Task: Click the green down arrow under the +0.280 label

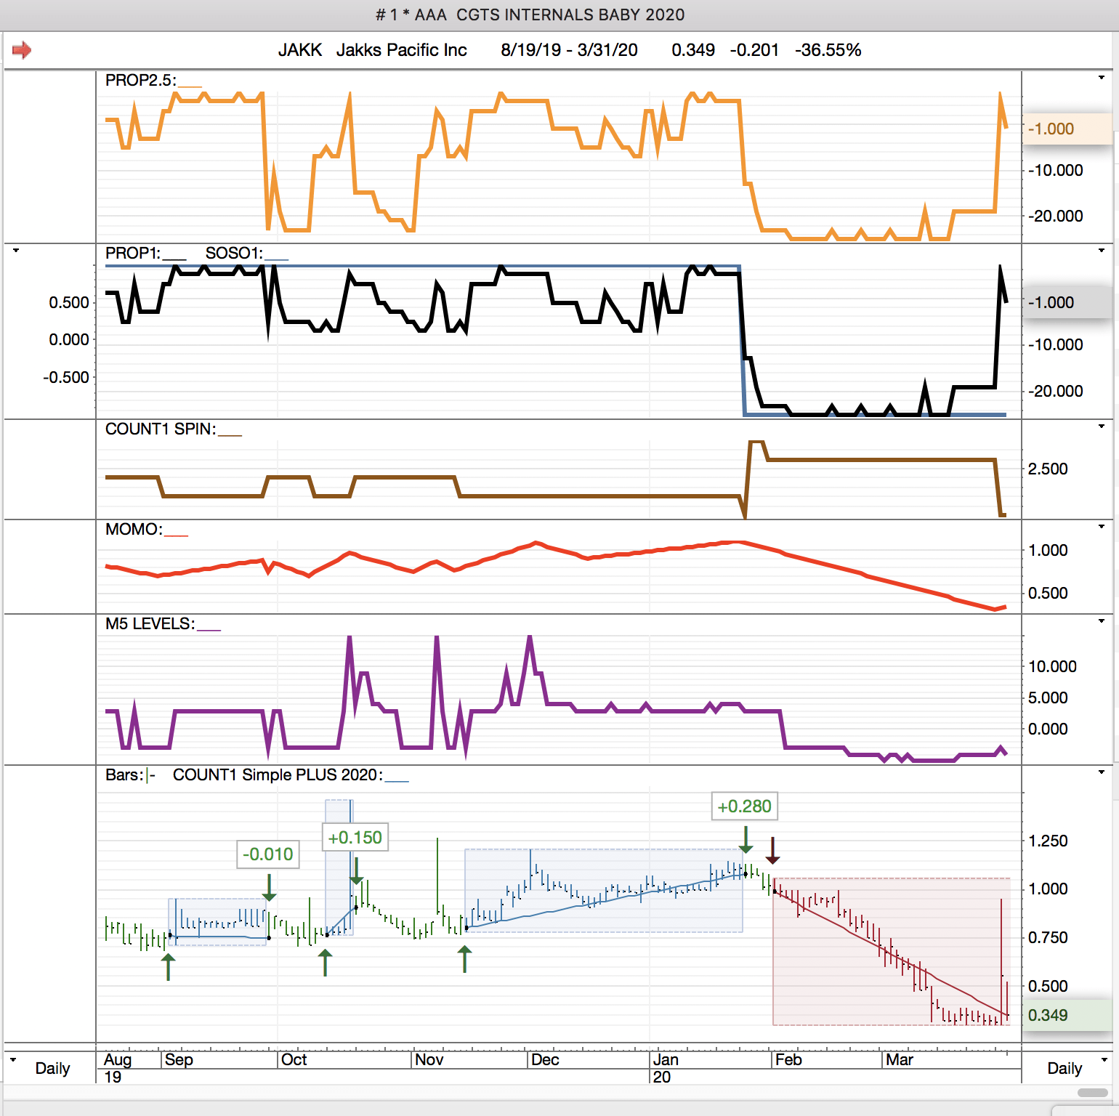Action: pyautogui.click(x=746, y=840)
